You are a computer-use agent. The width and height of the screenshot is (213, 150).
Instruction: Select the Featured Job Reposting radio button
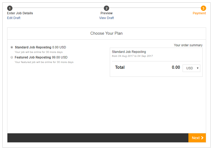click(x=12, y=57)
